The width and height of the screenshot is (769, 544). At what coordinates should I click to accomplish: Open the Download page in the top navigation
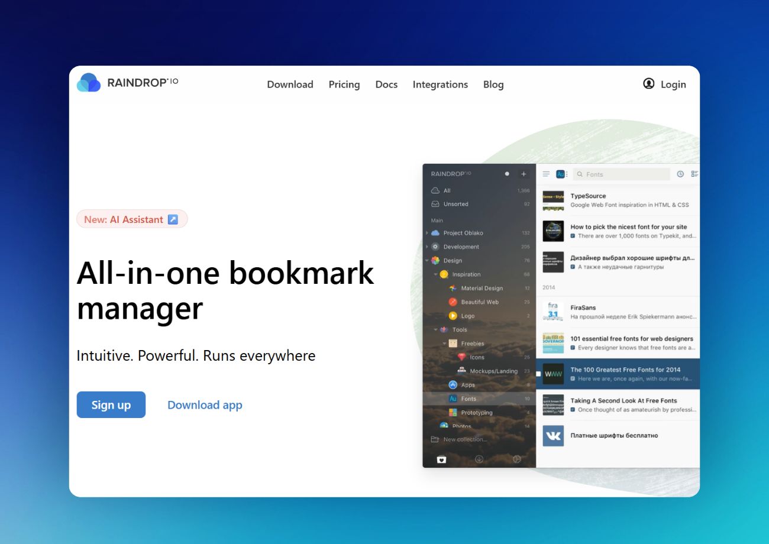290,85
